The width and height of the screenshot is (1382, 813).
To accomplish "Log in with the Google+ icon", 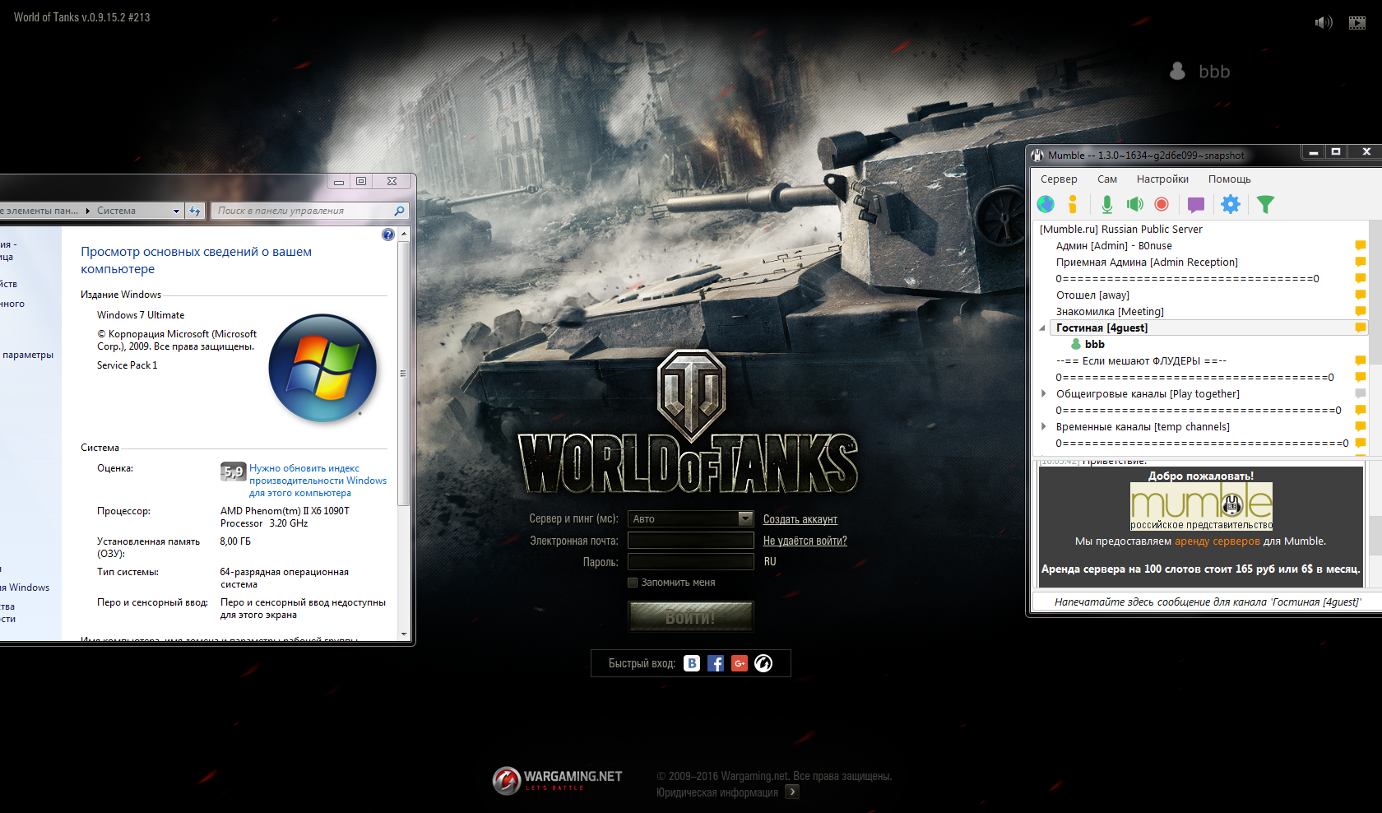I will tap(740, 663).
